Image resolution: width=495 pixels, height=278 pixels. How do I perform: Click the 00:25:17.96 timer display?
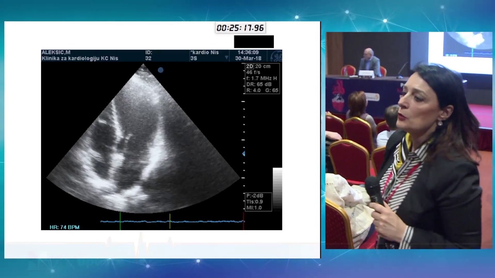tap(240, 28)
